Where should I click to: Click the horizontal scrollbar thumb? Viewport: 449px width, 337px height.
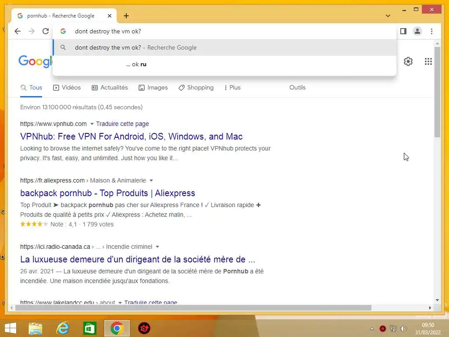(x=193, y=308)
